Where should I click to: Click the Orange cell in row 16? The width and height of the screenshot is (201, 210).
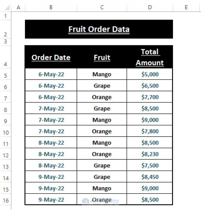click(x=102, y=200)
